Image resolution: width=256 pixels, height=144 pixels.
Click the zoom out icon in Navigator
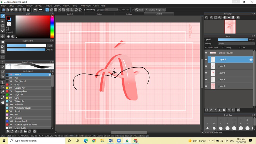[220, 17]
